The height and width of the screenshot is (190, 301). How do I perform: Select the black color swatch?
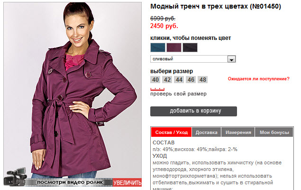coord(190,47)
